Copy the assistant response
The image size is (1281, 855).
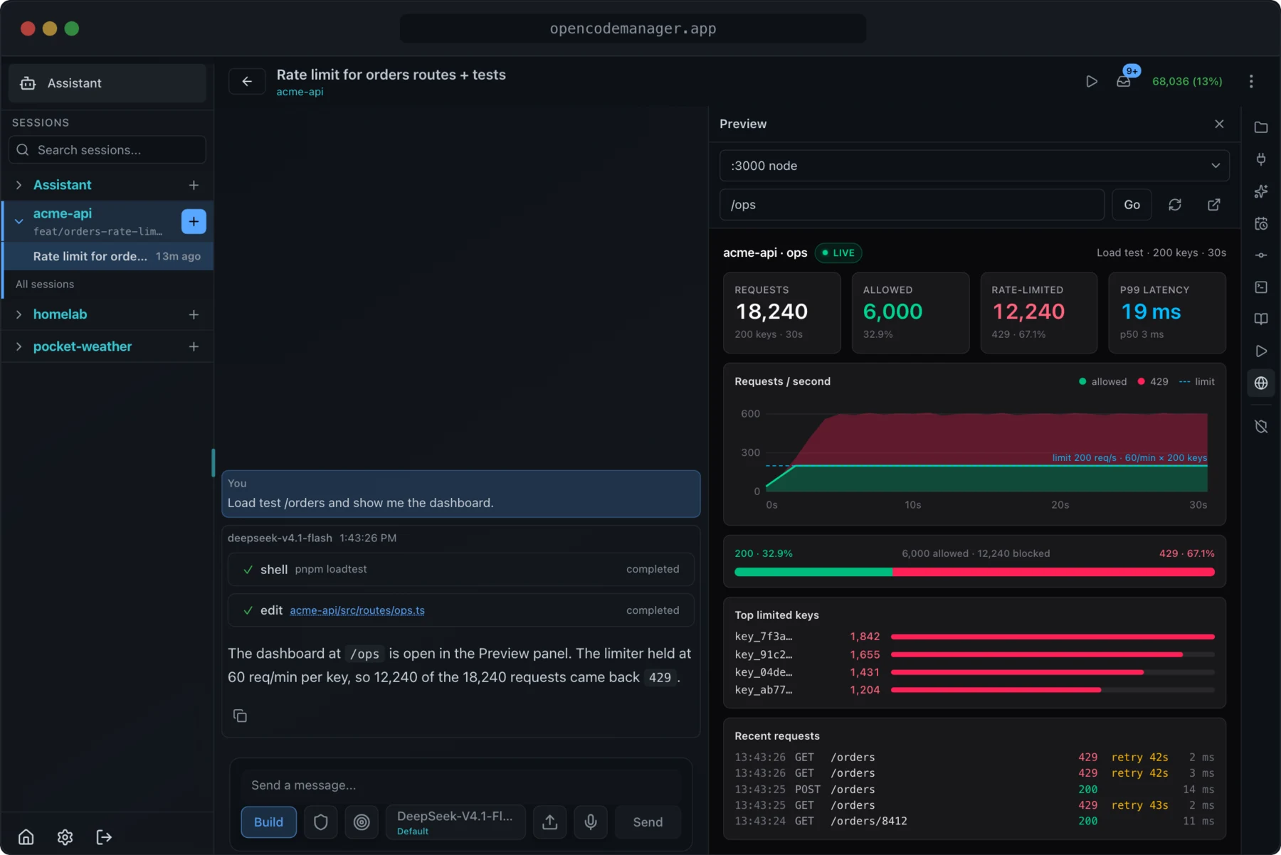[x=240, y=716]
